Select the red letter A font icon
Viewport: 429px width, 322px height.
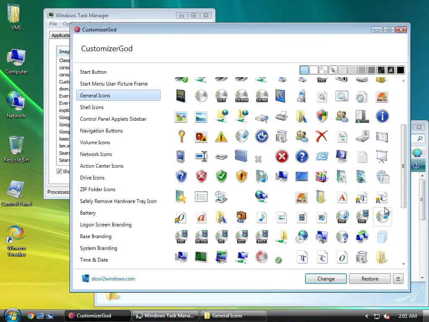point(342,197)
